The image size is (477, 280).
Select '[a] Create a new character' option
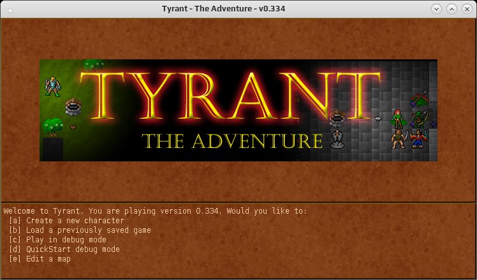tap(67, 220)
